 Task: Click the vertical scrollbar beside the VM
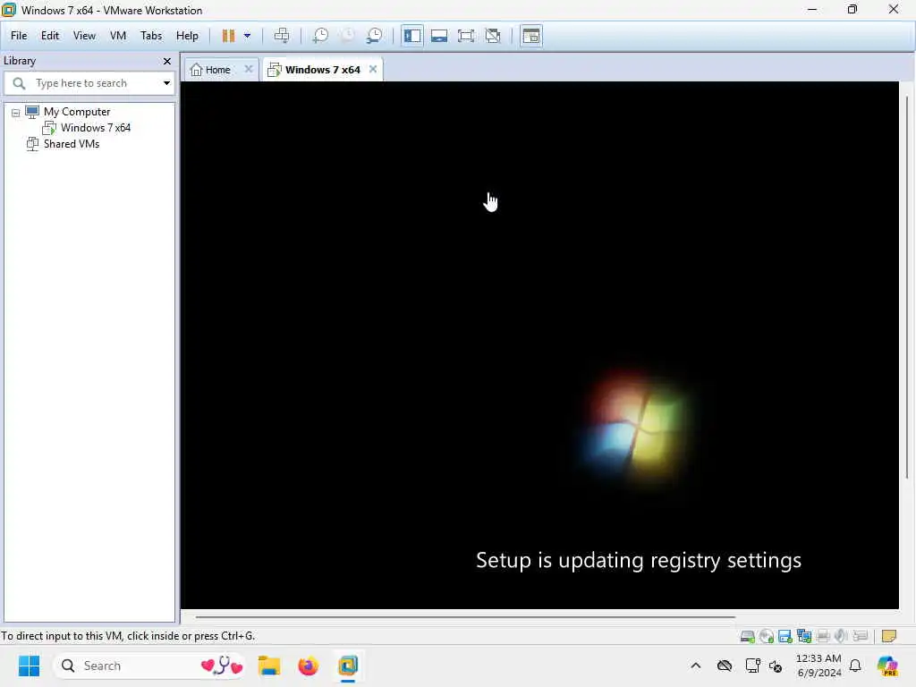point(907,286)
